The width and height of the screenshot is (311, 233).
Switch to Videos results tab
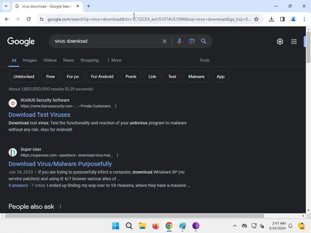[x=50, y=60]
